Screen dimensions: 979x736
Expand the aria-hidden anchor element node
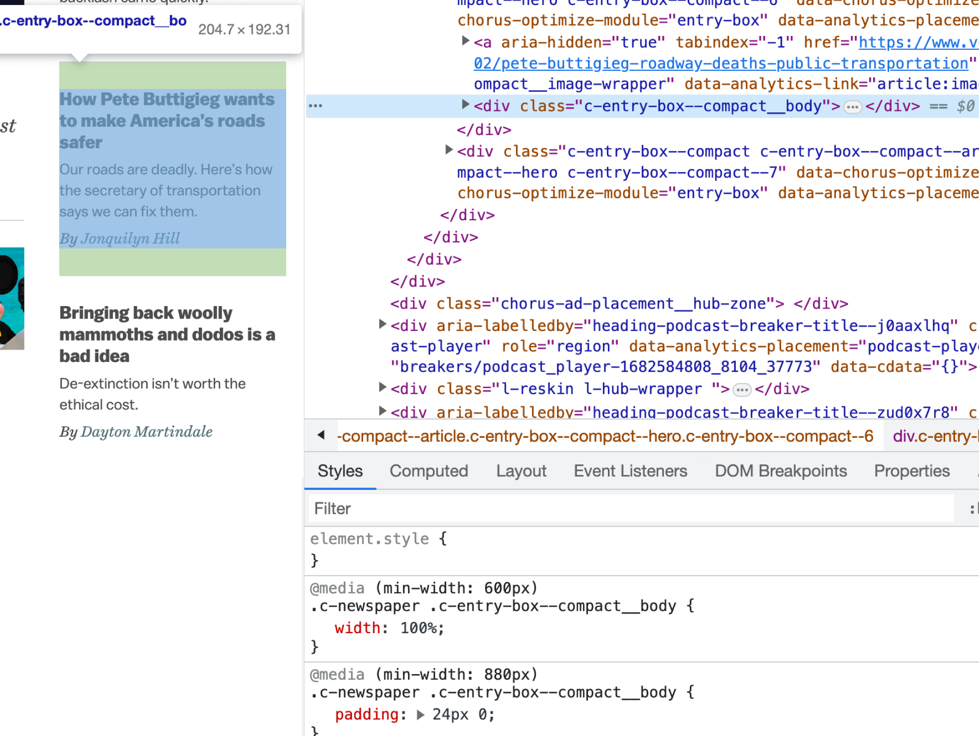[466, 41]
